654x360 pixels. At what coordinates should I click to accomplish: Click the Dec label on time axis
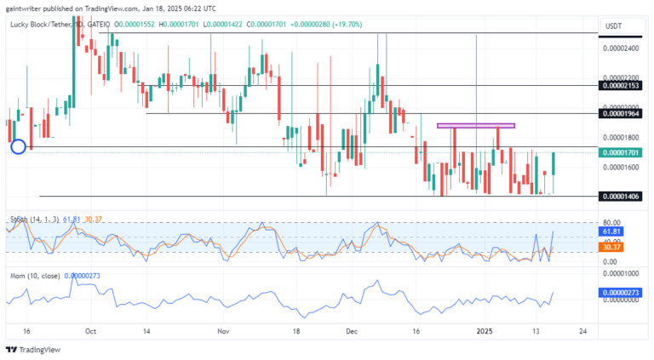pos(352,331)
